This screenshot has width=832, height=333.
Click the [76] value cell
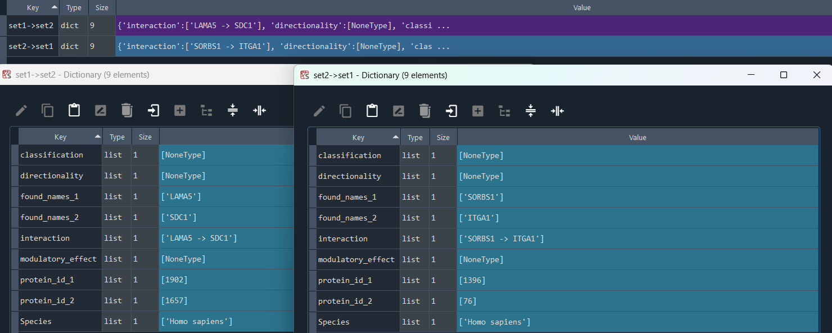coord(637,301)
